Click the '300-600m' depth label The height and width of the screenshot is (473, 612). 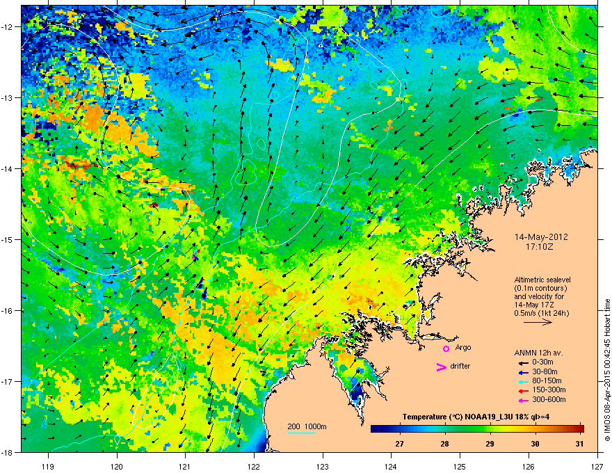point(549,399)
